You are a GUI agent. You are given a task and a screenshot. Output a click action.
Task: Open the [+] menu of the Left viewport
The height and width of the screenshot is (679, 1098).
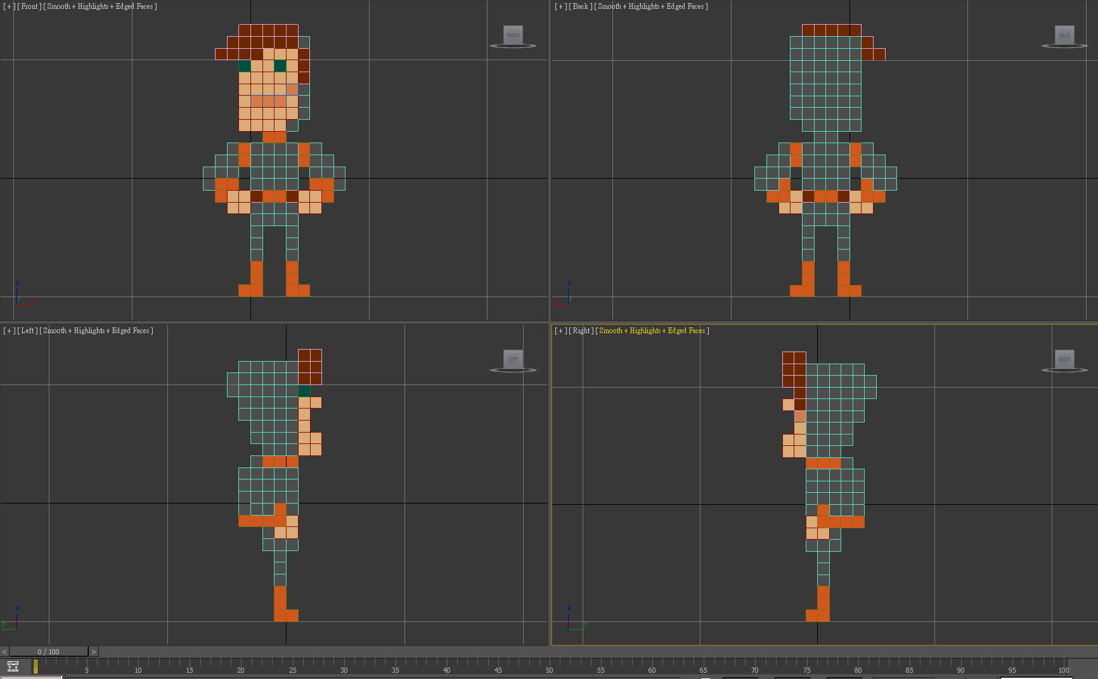point(9,331)
